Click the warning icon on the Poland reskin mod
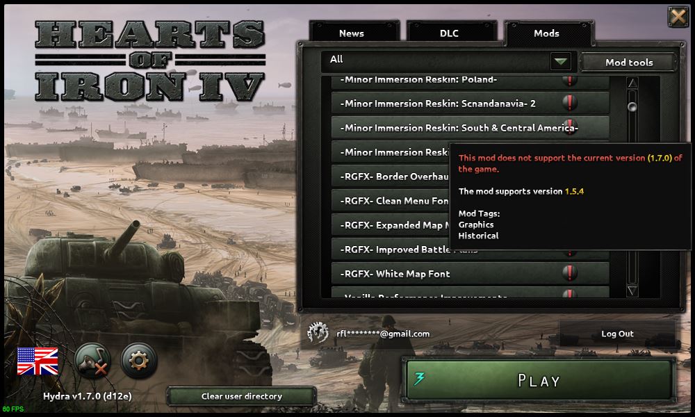The height and width of the screenshot is (417, 695). tap(570, 80)
